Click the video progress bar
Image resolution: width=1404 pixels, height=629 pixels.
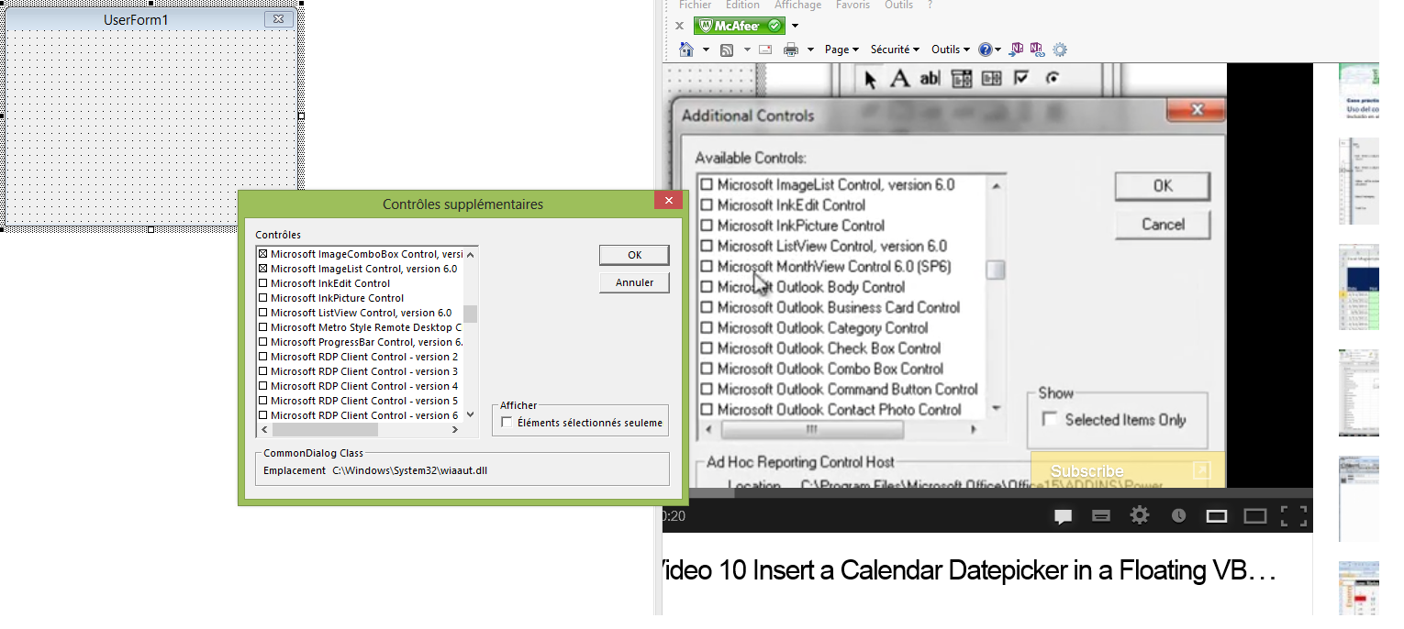pyautogui.click(x=987, y=493)
